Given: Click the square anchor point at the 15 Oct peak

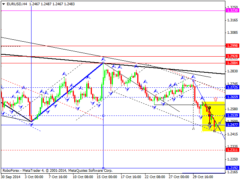Looking at the screenshot, I should [x=103, y=63].
